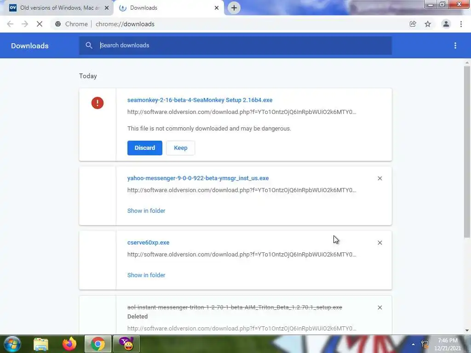This screenshot has height=353, width=471.
Task: Click the red dangerous-file warning icon
Action: click(98, 103)
